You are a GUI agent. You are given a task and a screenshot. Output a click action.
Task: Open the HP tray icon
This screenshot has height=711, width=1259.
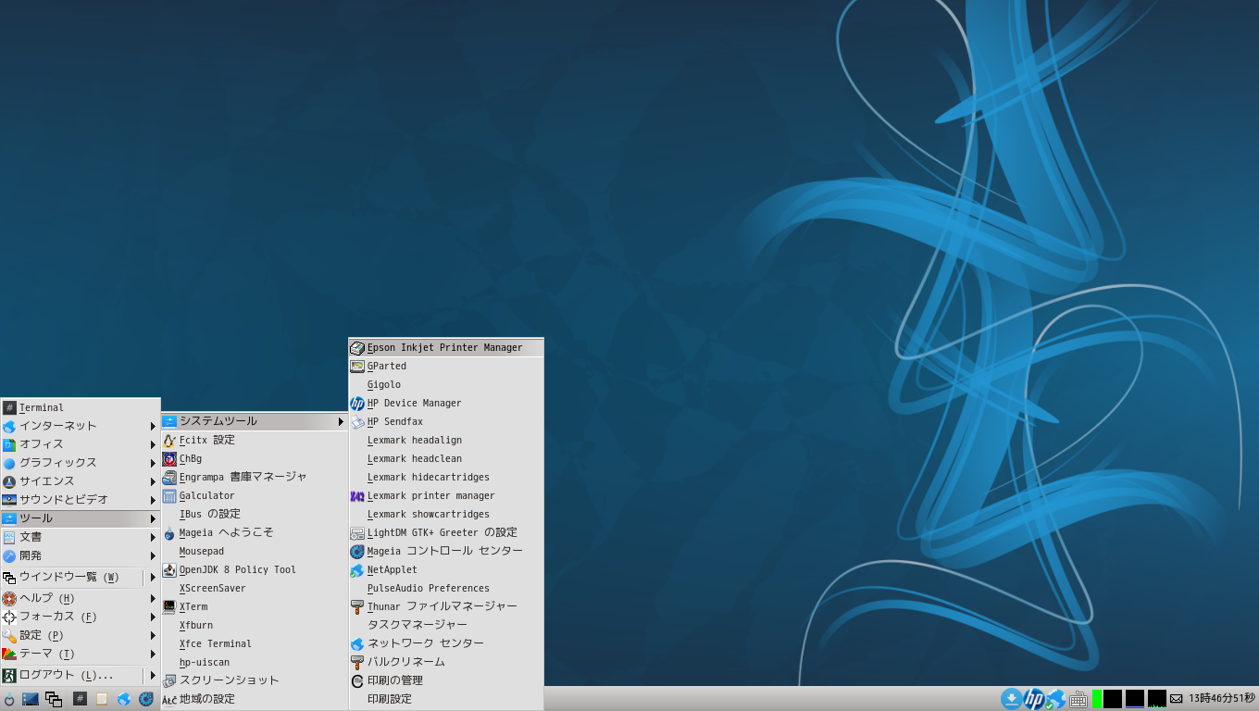(1034, 699)
